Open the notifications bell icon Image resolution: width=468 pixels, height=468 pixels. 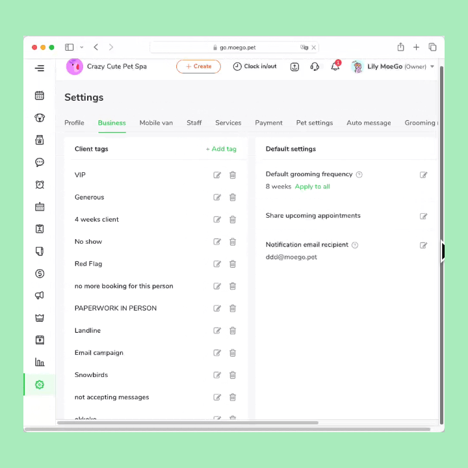pyautogui.click(x=335, y=66)
